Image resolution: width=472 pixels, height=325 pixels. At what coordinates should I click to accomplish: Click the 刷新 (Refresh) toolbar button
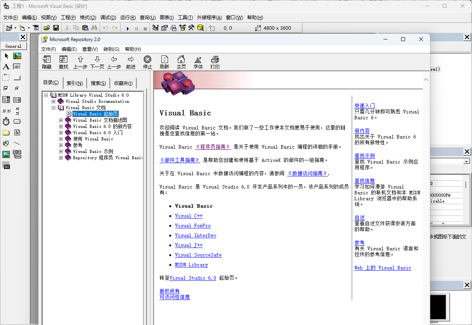[x=165, y=62]
